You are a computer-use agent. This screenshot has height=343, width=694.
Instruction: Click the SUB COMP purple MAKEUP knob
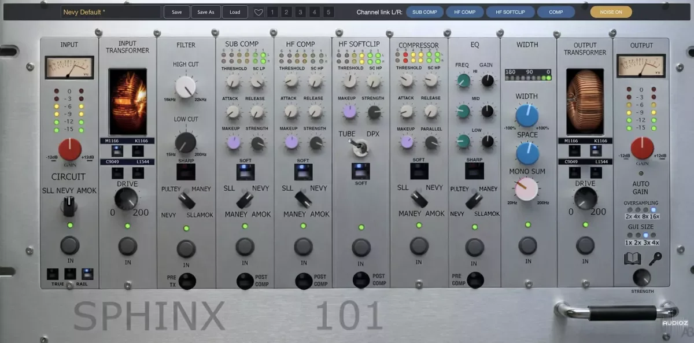point(233,142)
